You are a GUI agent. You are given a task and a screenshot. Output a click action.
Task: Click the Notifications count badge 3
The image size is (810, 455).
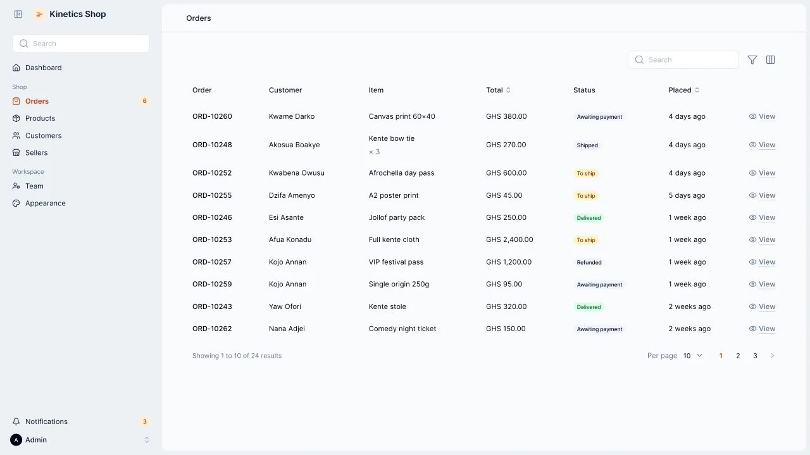(x=144, y=422)
